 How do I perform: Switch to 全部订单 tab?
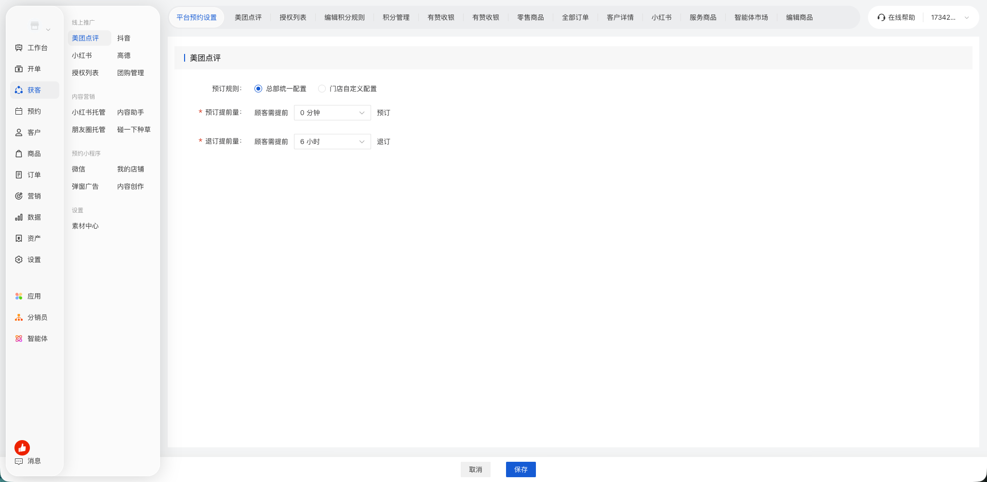pyautogui.click(x=575, y=17)
